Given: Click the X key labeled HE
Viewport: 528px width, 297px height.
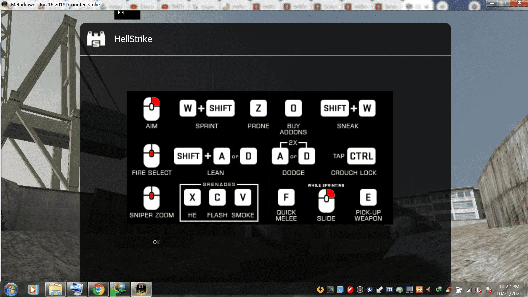Looking at the screenshot, I should pos(193,197).
